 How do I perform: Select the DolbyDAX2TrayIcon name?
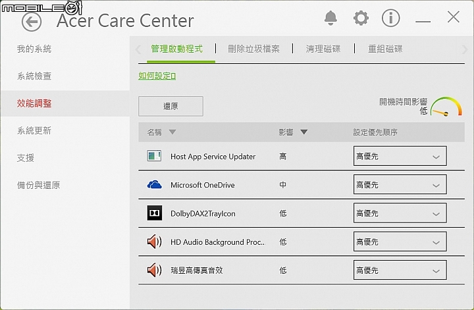(203, 214)
